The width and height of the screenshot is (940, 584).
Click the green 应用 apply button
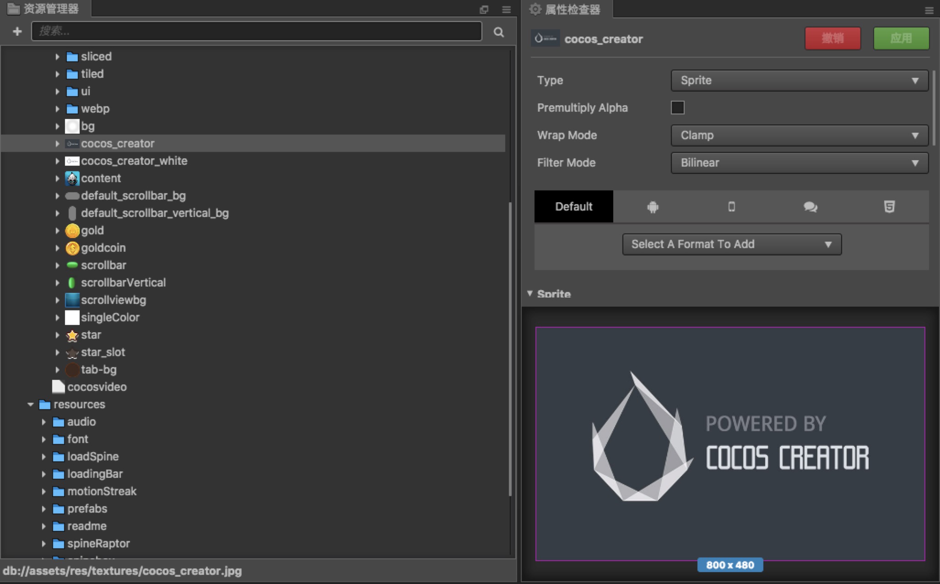coord(901,38)
